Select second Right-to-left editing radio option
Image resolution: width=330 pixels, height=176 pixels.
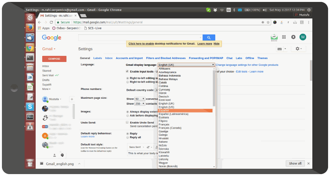tap(127, 82)
